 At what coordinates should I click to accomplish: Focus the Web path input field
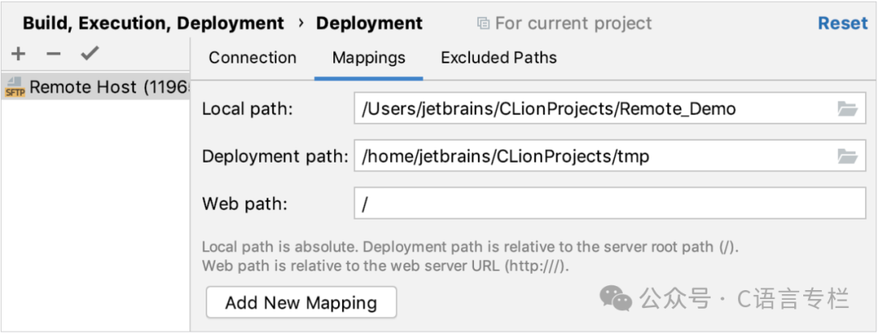click(x=610, y=204)
